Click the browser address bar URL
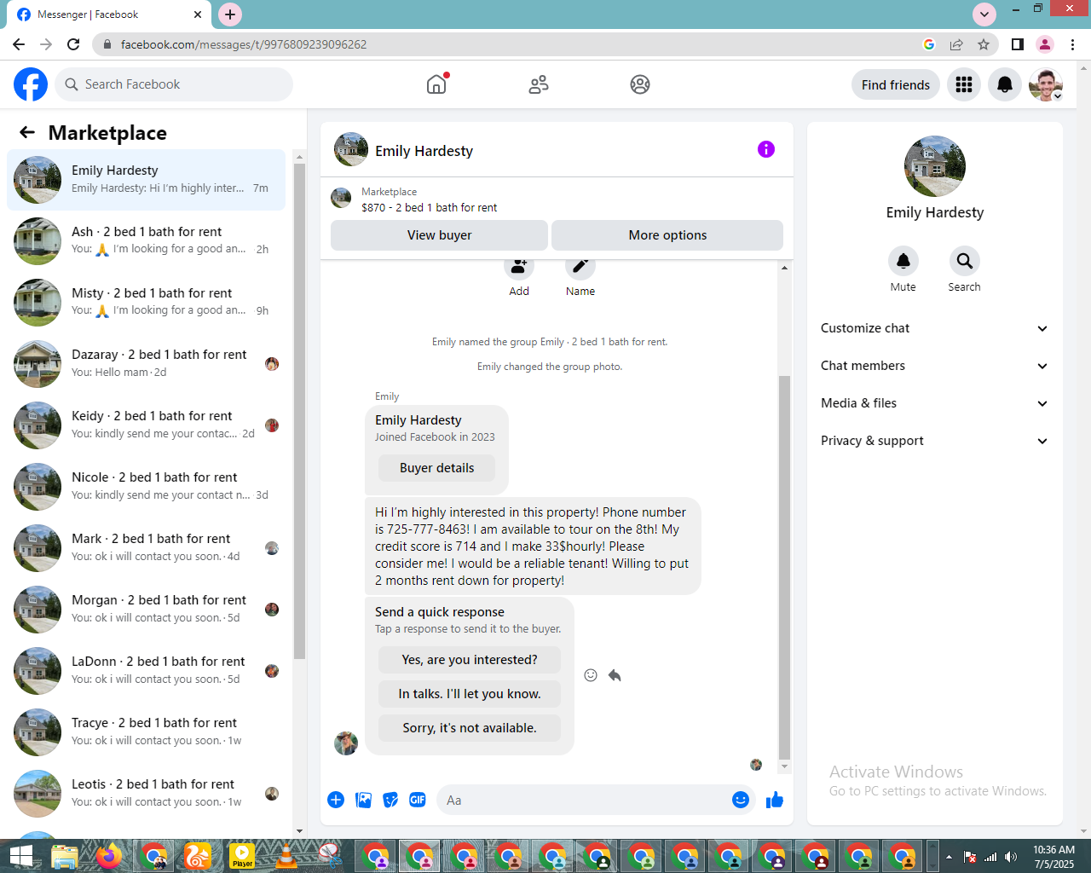The image size is (1091, 873). (x=244, y=44)
